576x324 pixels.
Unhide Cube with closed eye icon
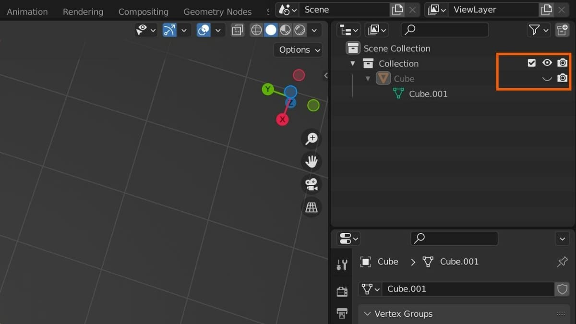click(547, 78)
